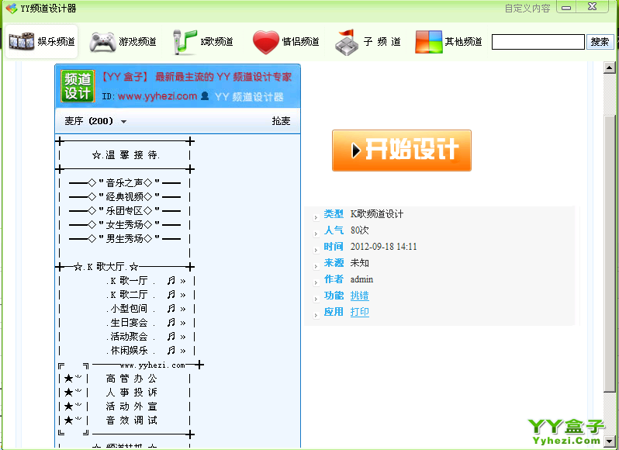Expand arrow beside 应用 row

point(316,316)
